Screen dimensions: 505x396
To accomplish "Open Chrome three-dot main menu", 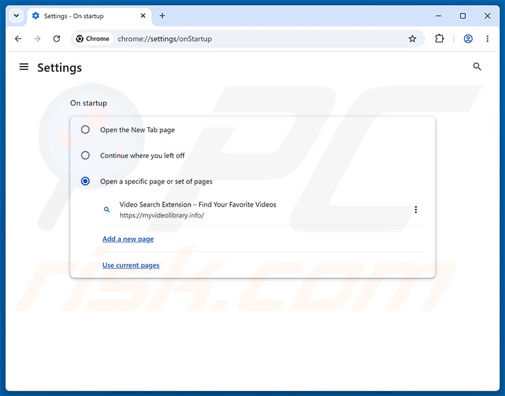I will coord(487,39).
